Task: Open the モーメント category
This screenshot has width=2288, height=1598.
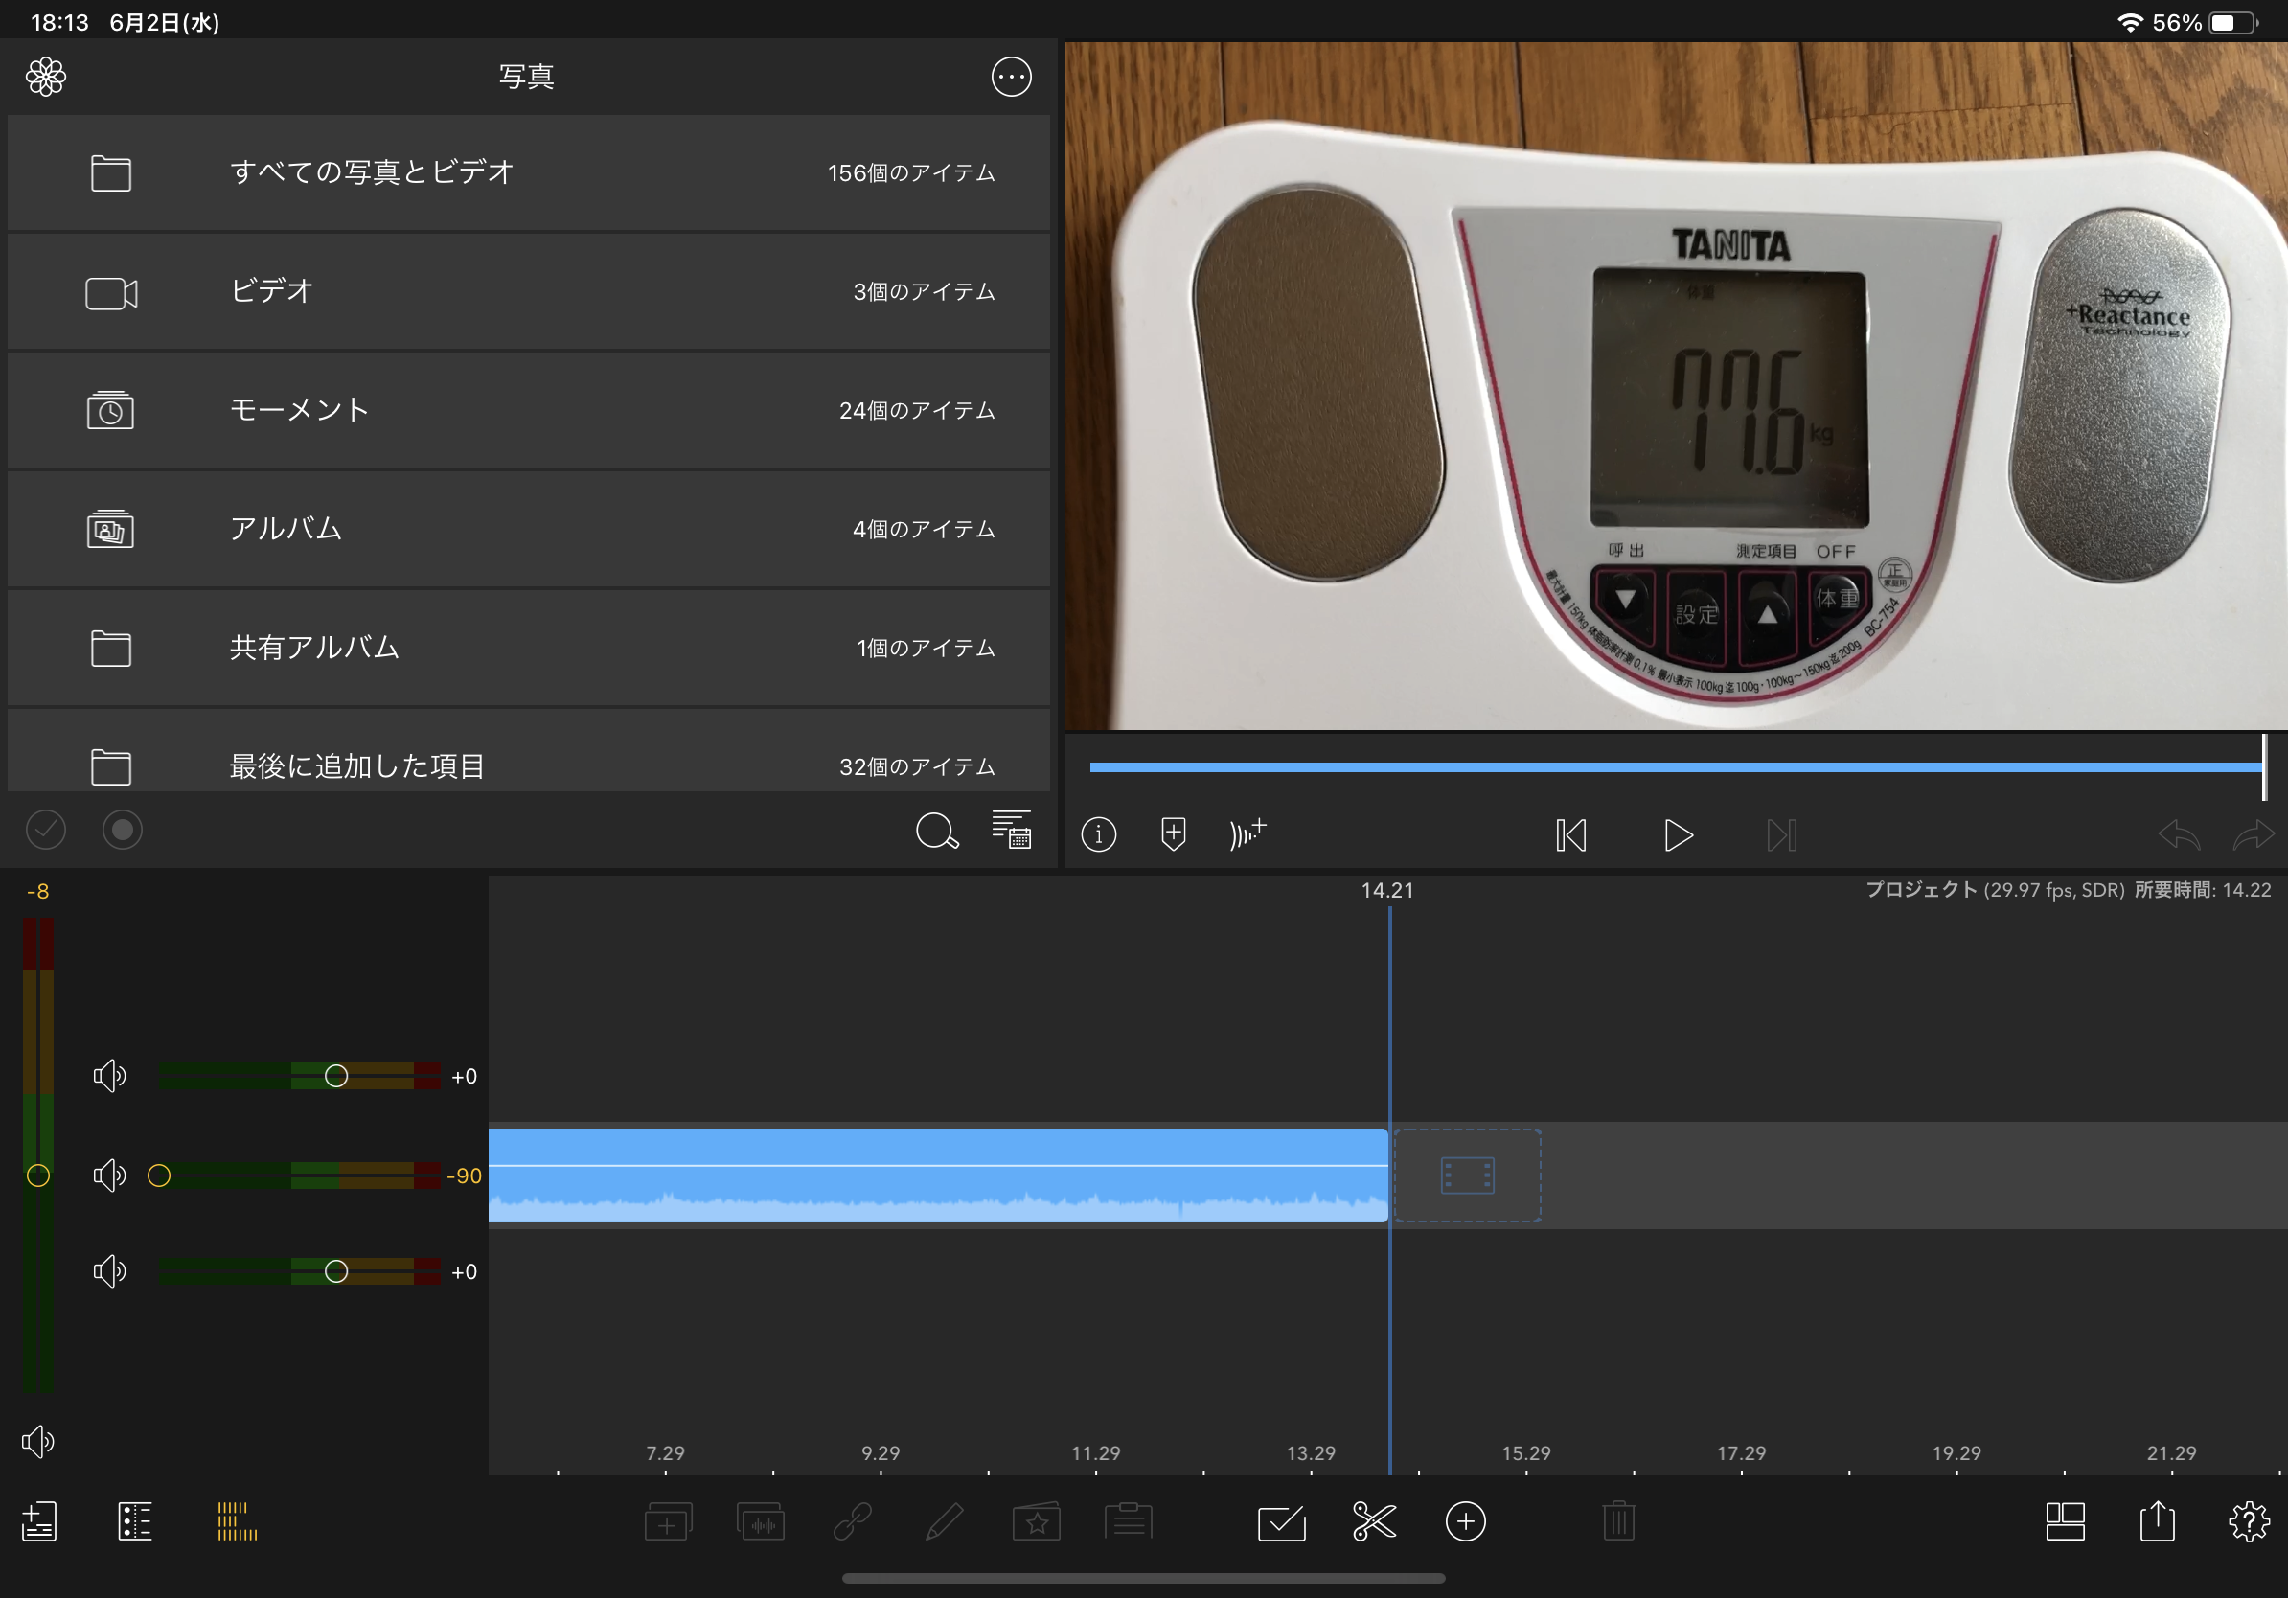Action: point(528,410)
